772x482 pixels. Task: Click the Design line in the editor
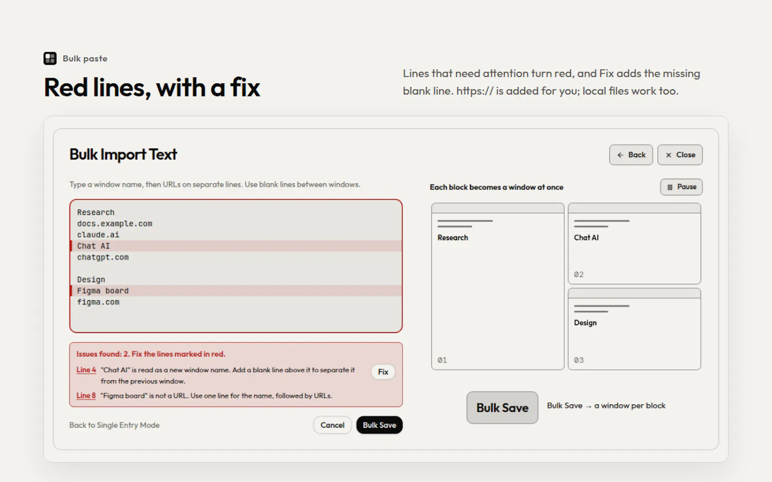[x=91, y=280]
